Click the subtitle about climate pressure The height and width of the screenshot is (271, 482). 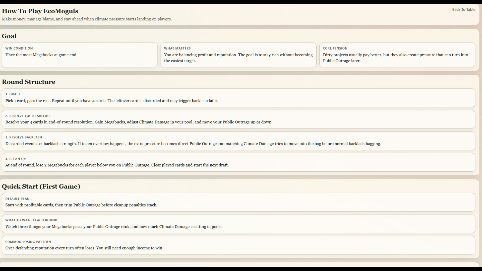[87, 19]
